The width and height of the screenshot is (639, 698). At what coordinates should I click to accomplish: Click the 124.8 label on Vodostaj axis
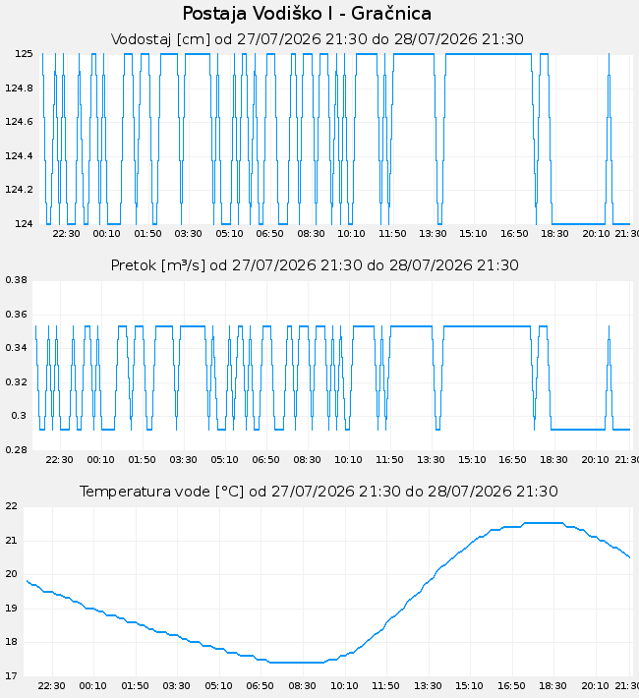(x=19, y=88)
